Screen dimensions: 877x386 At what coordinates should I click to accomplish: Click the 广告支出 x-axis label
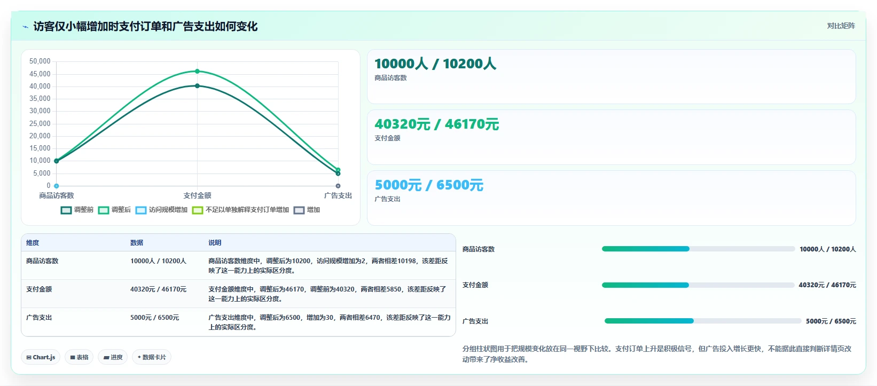[338, 195]
